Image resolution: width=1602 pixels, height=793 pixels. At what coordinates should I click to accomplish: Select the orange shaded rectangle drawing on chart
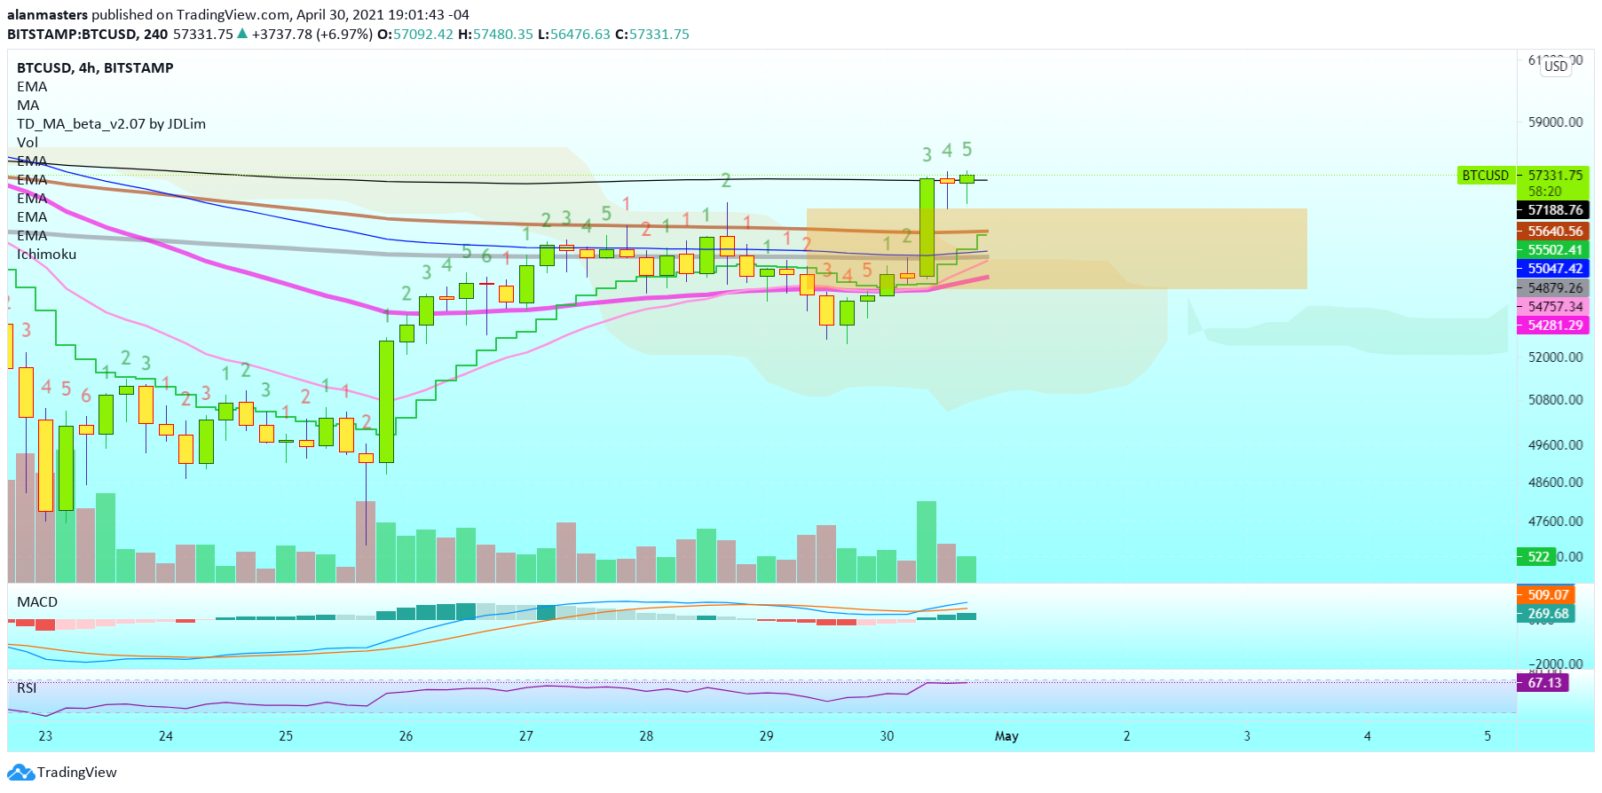point(1056,248)
